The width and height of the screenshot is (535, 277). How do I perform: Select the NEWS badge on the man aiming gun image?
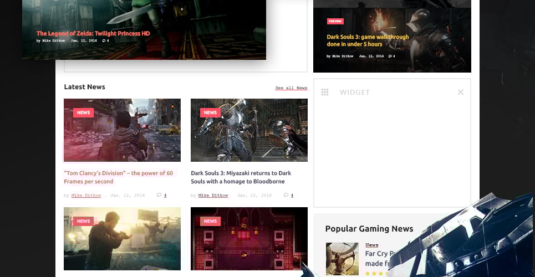click(x=83, y=221)
